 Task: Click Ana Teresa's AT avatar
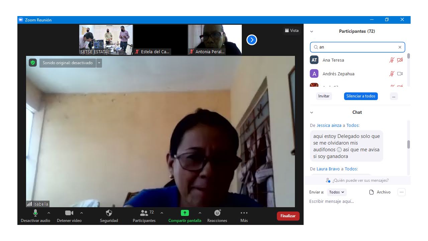[314, 60]
